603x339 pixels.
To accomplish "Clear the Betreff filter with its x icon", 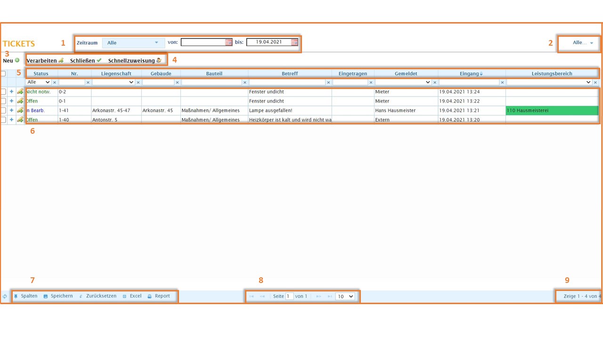I will (x=328, y=82).
